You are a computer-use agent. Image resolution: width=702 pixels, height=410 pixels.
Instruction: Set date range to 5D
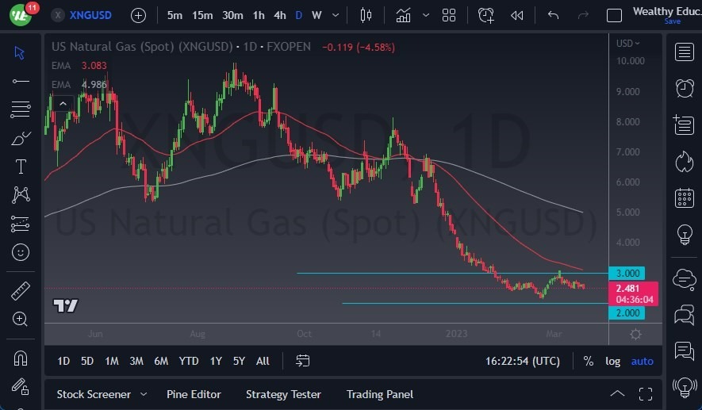(87, 361)
